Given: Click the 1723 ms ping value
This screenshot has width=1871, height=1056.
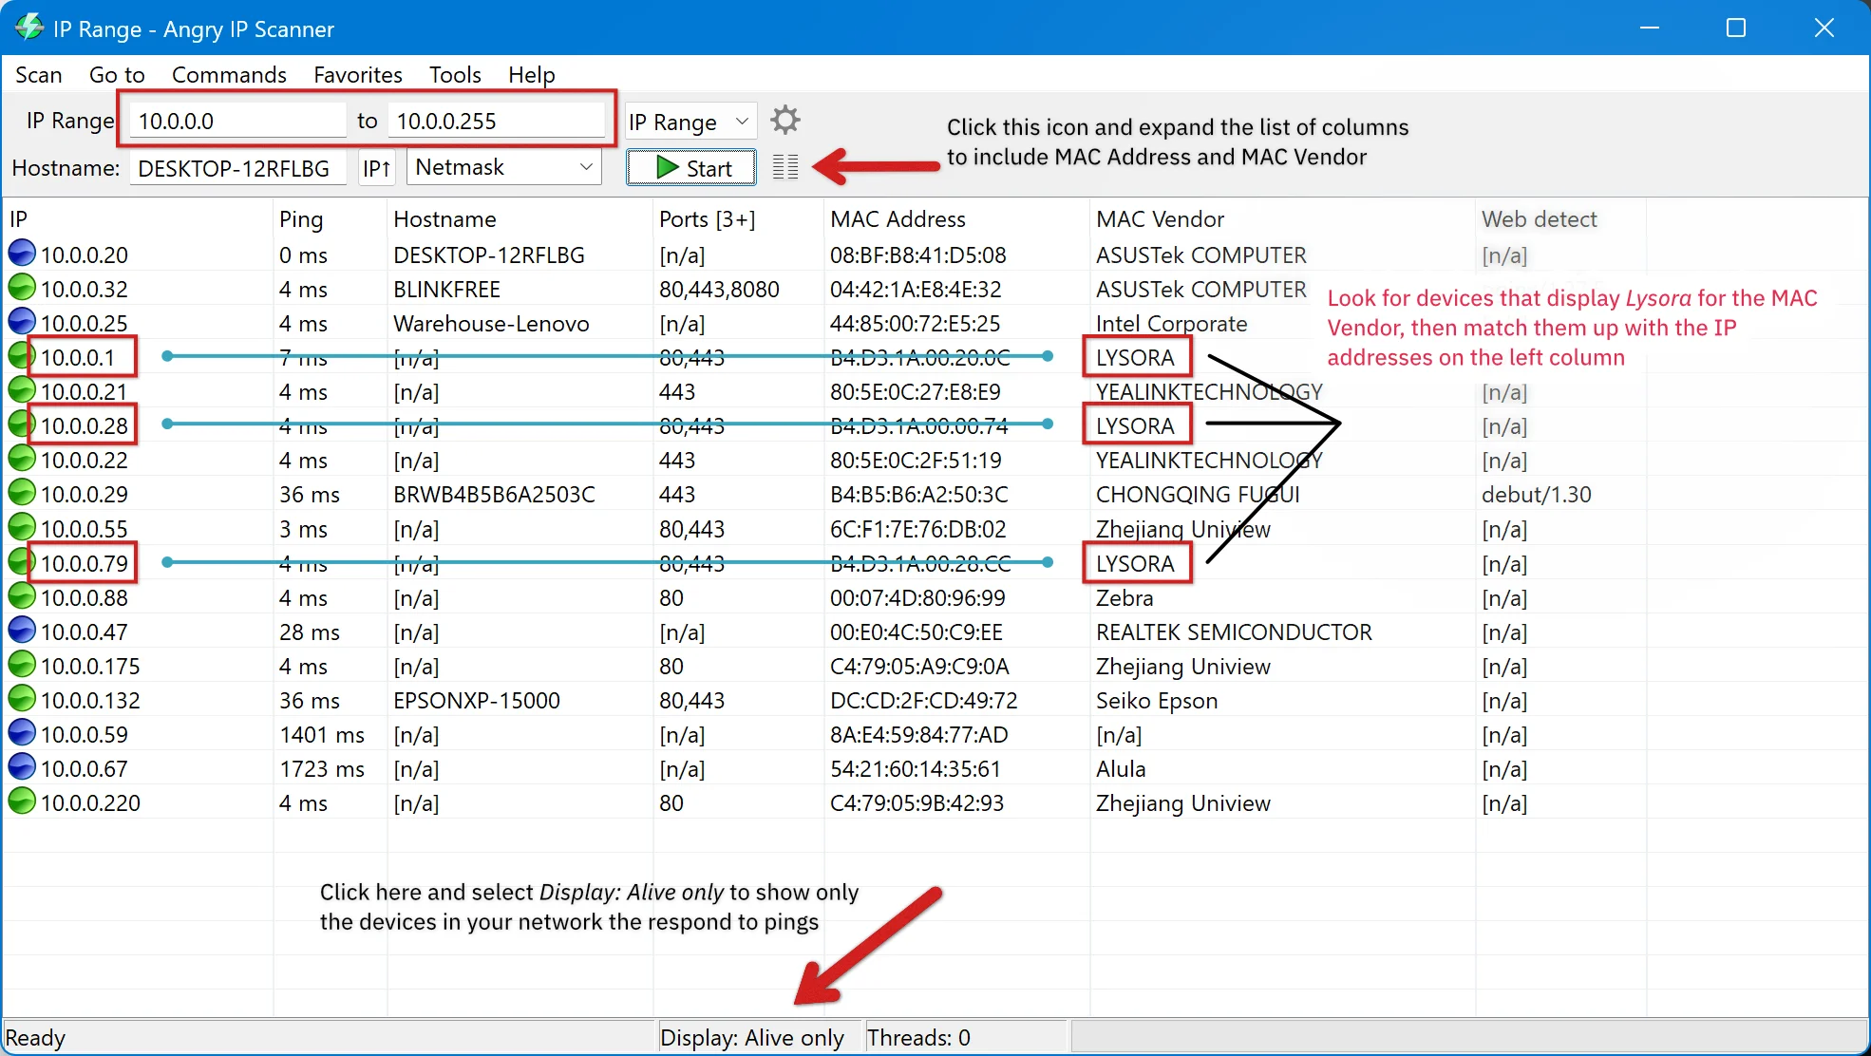Looking at the screenshot, I should 322,768.
